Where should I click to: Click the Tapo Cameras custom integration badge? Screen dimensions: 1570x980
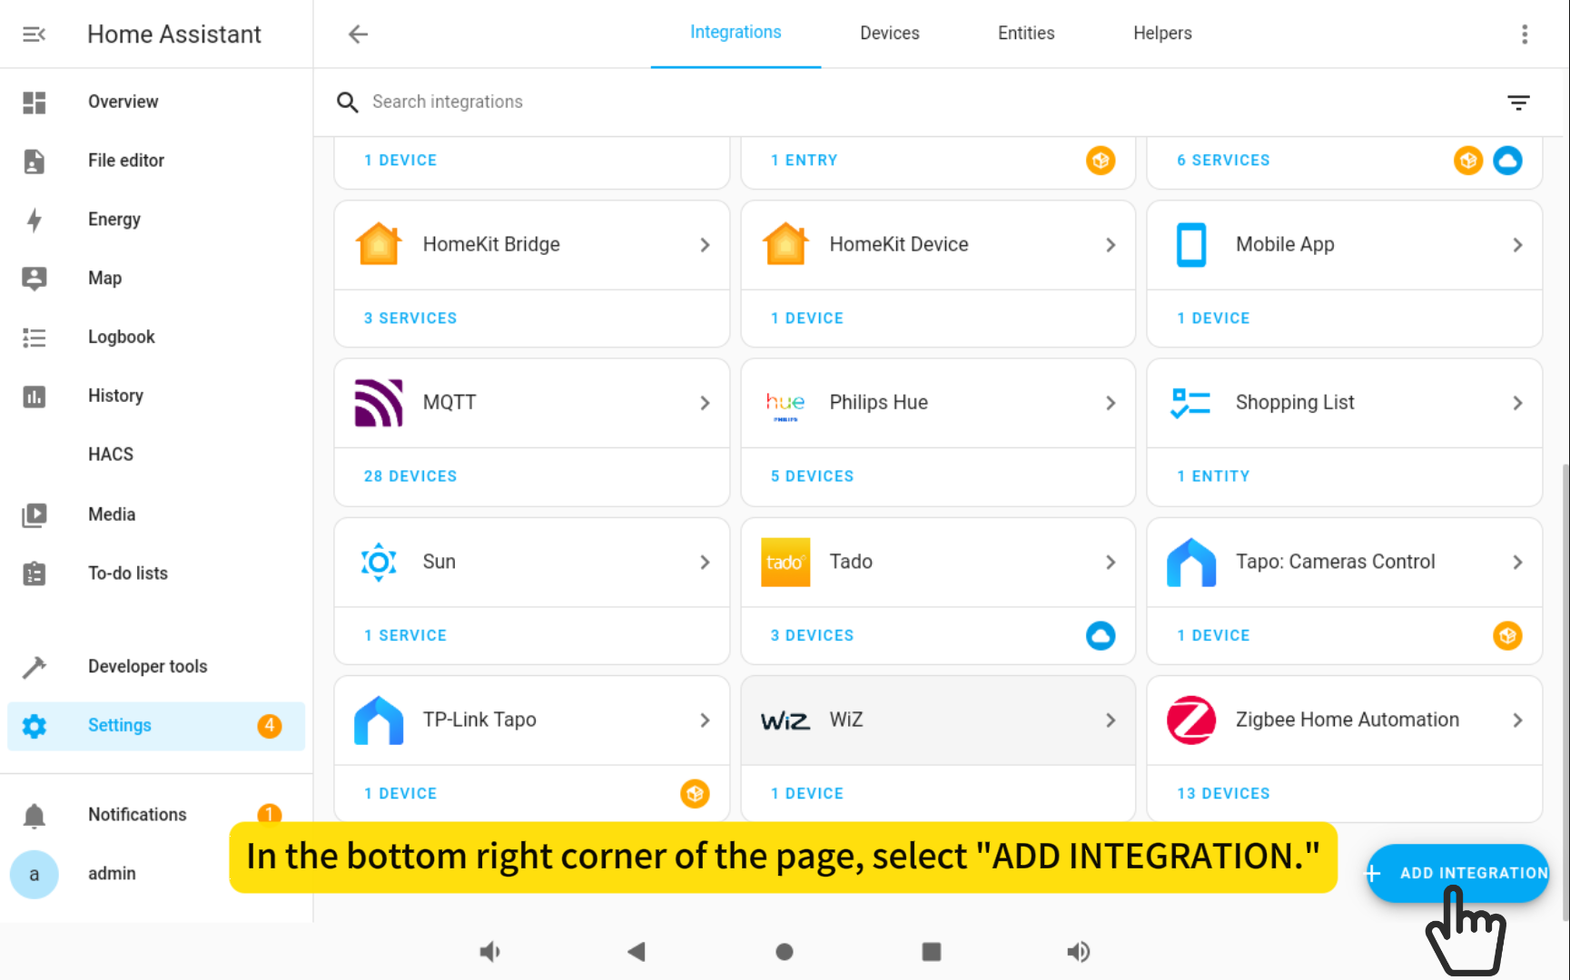point(1506,635)
